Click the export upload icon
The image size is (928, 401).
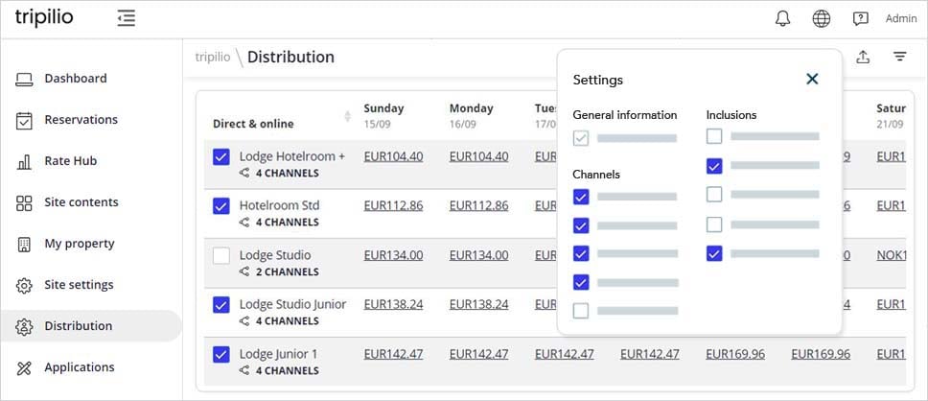pos(863,57)
